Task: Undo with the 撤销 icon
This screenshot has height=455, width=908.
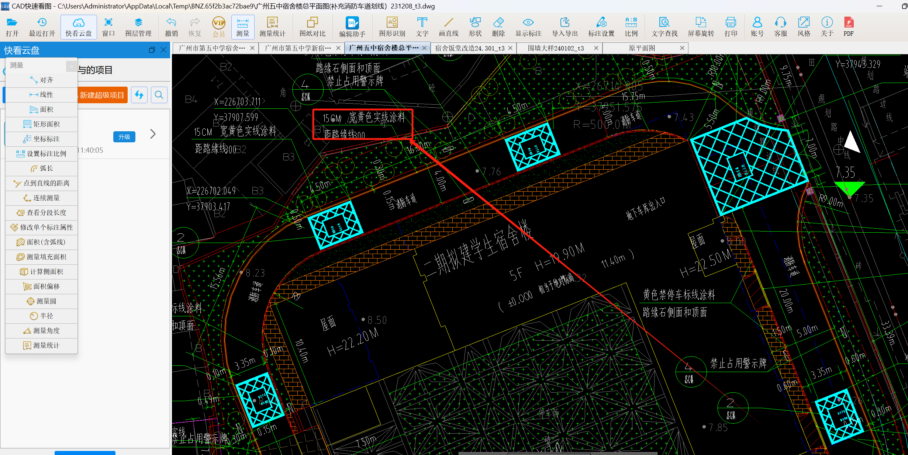Action: [171, 27]
